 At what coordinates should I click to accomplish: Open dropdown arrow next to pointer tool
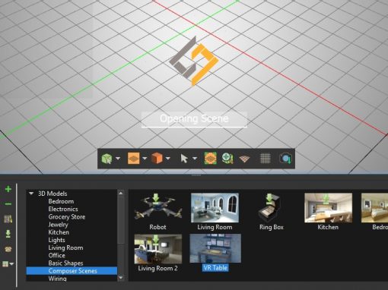coord(195,159)
